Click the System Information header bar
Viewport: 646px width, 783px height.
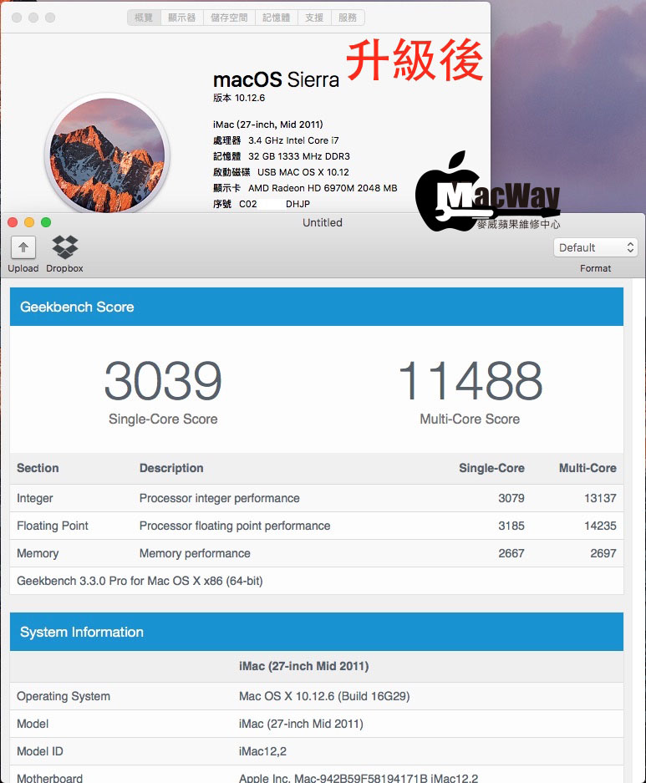[x=317, y=632]
